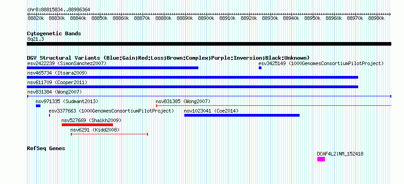Image resolution: width=404 pixels, height=184 pixels.
Task: Click the tiny esv3377663 blue marker
Action: tap(49, 115)
